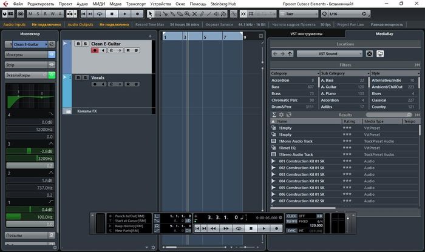The height and width of the screenshot is (252, 425).
Task: Add a track with the plus icon
Action: [x=150, y=36]
